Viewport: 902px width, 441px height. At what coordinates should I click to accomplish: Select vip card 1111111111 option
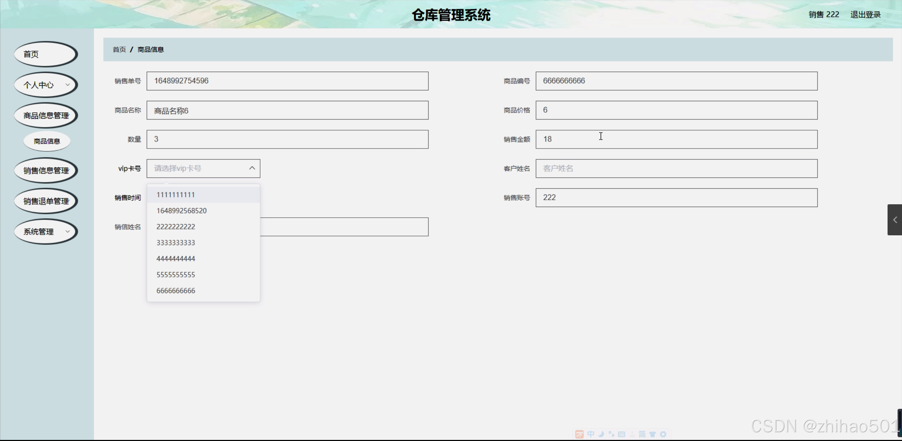coord(176,195)
